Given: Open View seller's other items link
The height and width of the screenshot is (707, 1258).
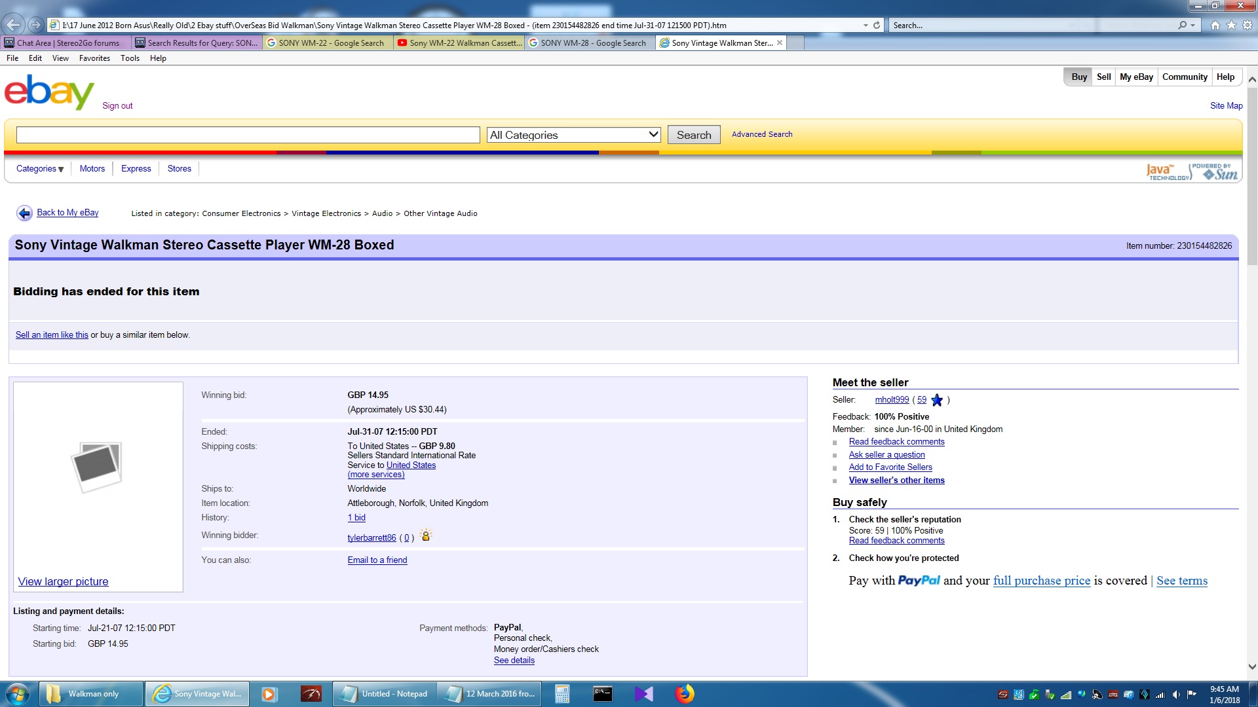Looking at the screenshot, I should [x=896, y=480].
